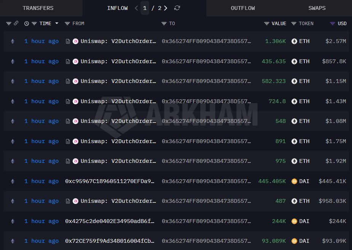The height and width of the screenshot is (250, 352).
Task: Toggle the TIME sort dropdown arrow
Action: (57, 23)
